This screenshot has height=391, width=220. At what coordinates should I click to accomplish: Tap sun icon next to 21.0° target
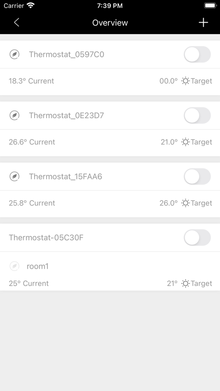point(185,142)
